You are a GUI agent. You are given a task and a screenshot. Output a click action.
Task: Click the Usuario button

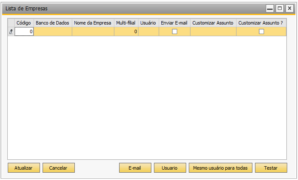tap(170, 168)
